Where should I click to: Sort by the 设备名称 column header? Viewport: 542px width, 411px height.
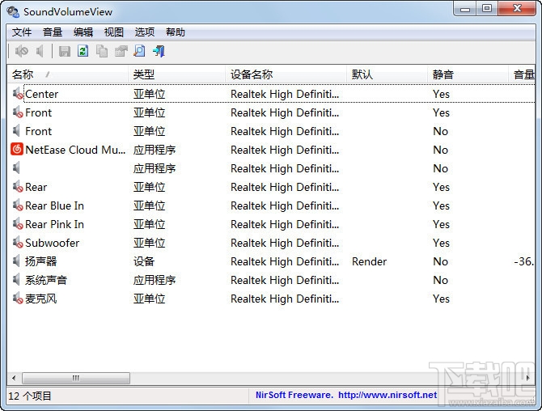(286, 74)
